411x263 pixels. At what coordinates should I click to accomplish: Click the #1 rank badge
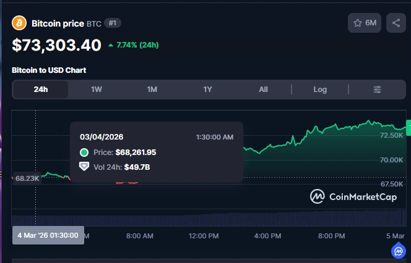click(x=112, y=23)
